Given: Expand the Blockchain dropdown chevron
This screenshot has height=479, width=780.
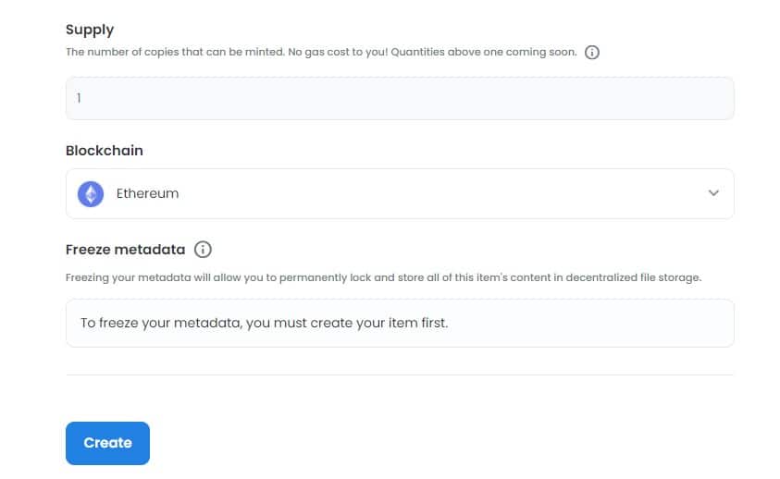Looking at the screenshot, I should coord(713,193).
